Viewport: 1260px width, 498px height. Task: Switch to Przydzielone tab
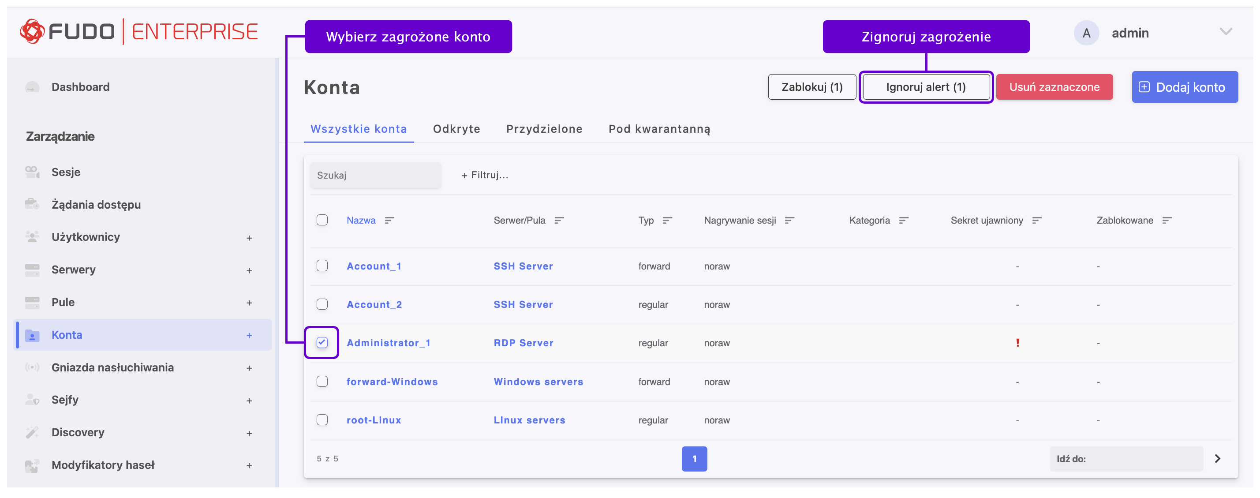coord(544,129)
